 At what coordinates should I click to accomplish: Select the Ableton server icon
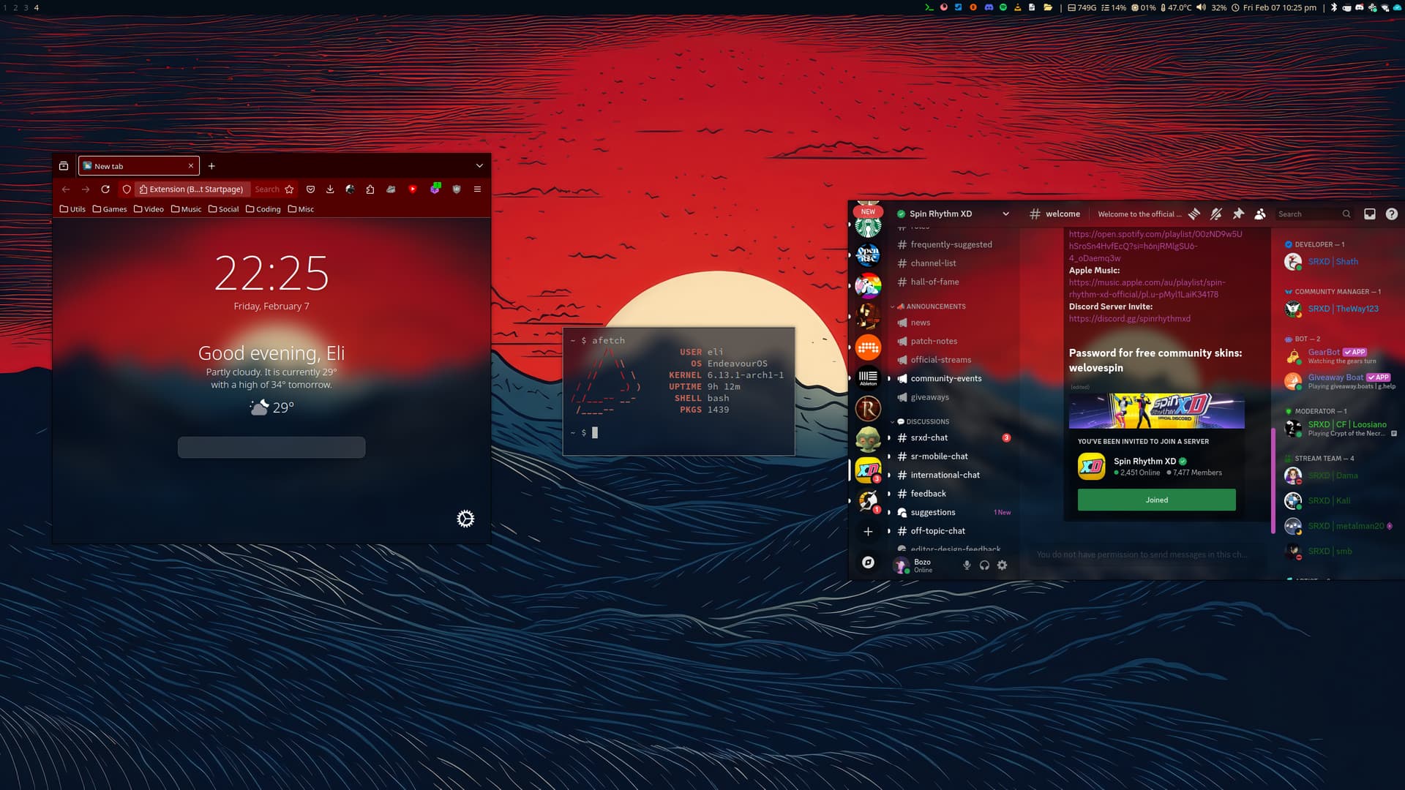[x=868, y=377]
